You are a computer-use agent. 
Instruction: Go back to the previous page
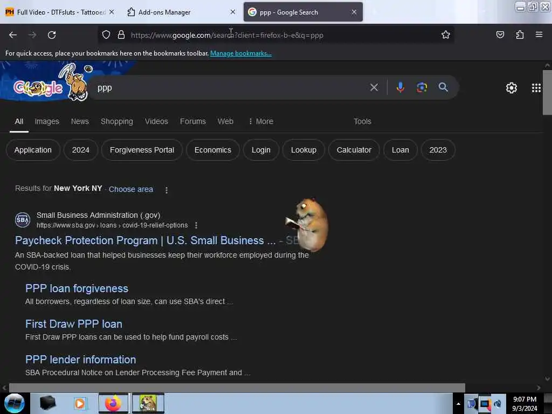pos(13,35)
